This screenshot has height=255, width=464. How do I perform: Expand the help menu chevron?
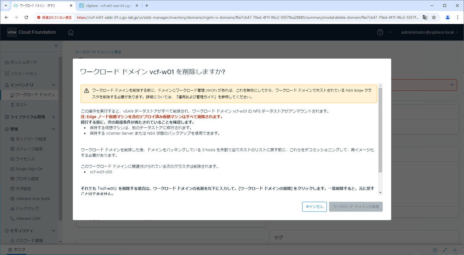click(x=391, y=32)
